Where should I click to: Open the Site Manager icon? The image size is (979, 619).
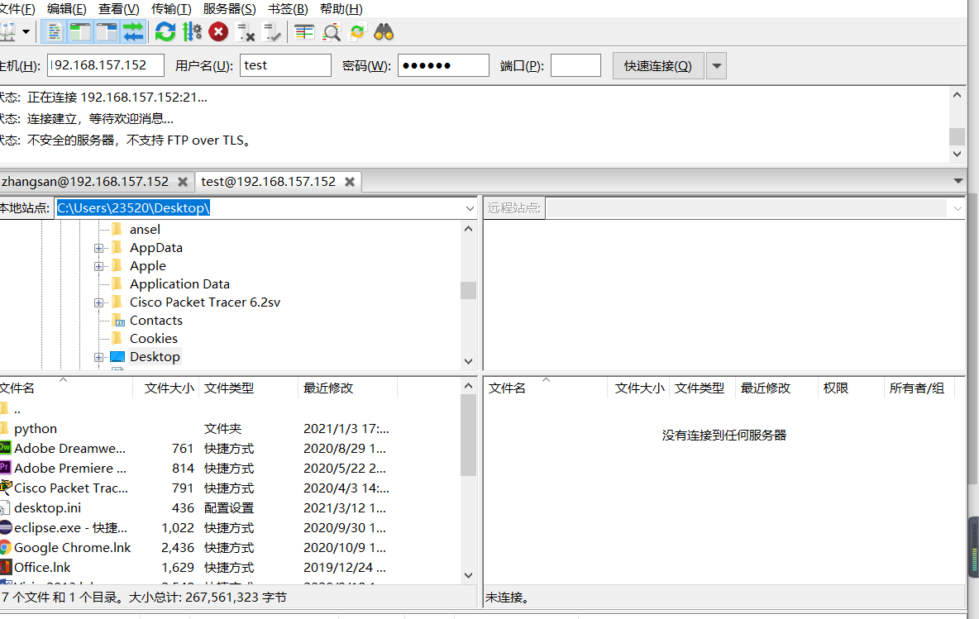click(x=7, y=32)
